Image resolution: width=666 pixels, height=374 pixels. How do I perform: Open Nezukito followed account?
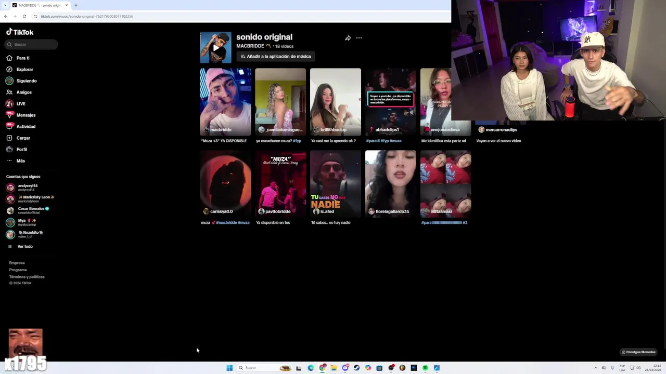[25, 234]
